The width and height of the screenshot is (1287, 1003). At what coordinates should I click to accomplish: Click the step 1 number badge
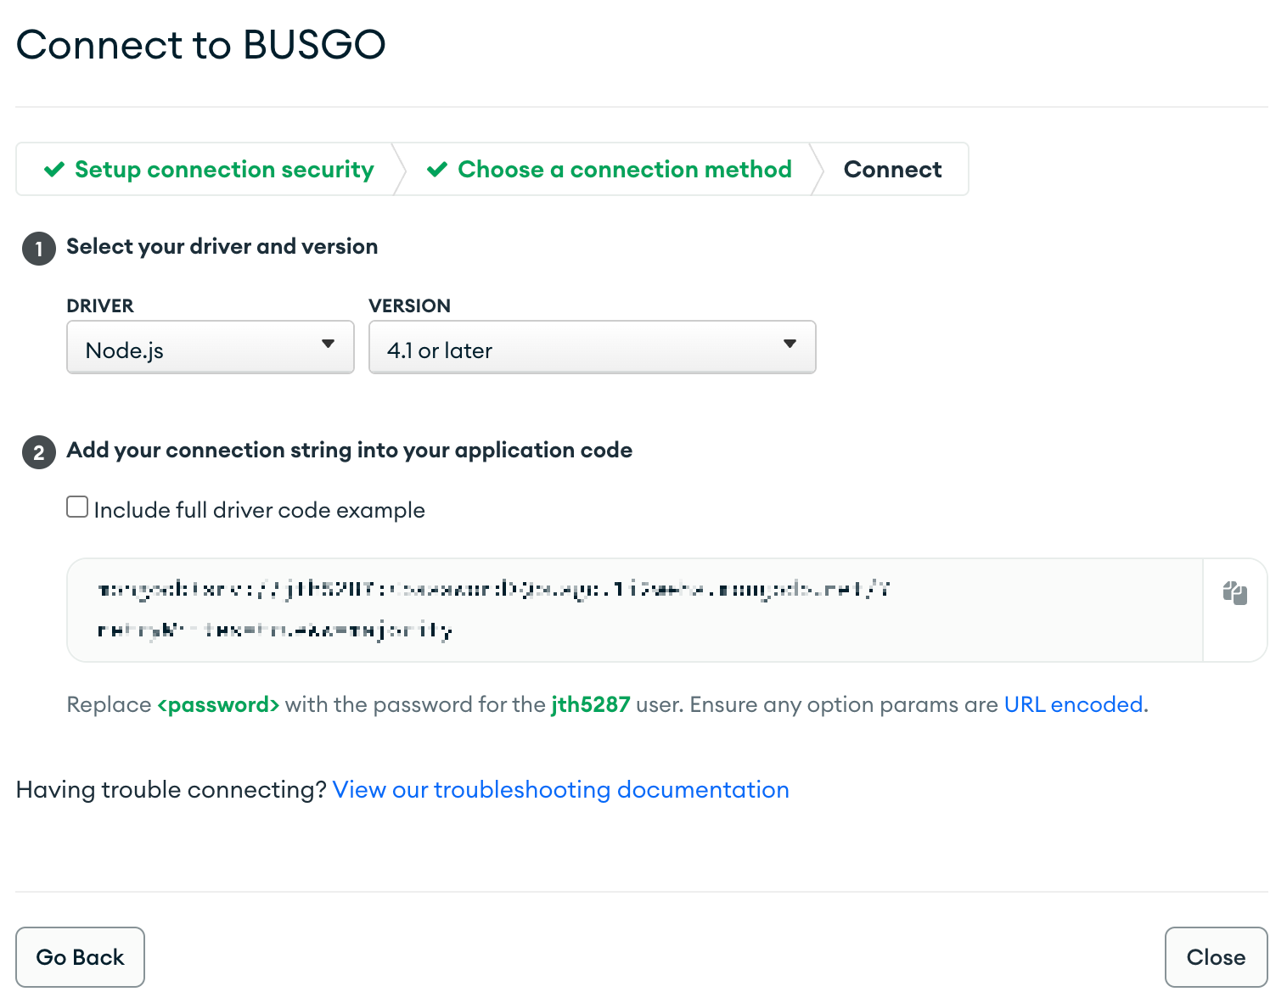coord(39,249)
